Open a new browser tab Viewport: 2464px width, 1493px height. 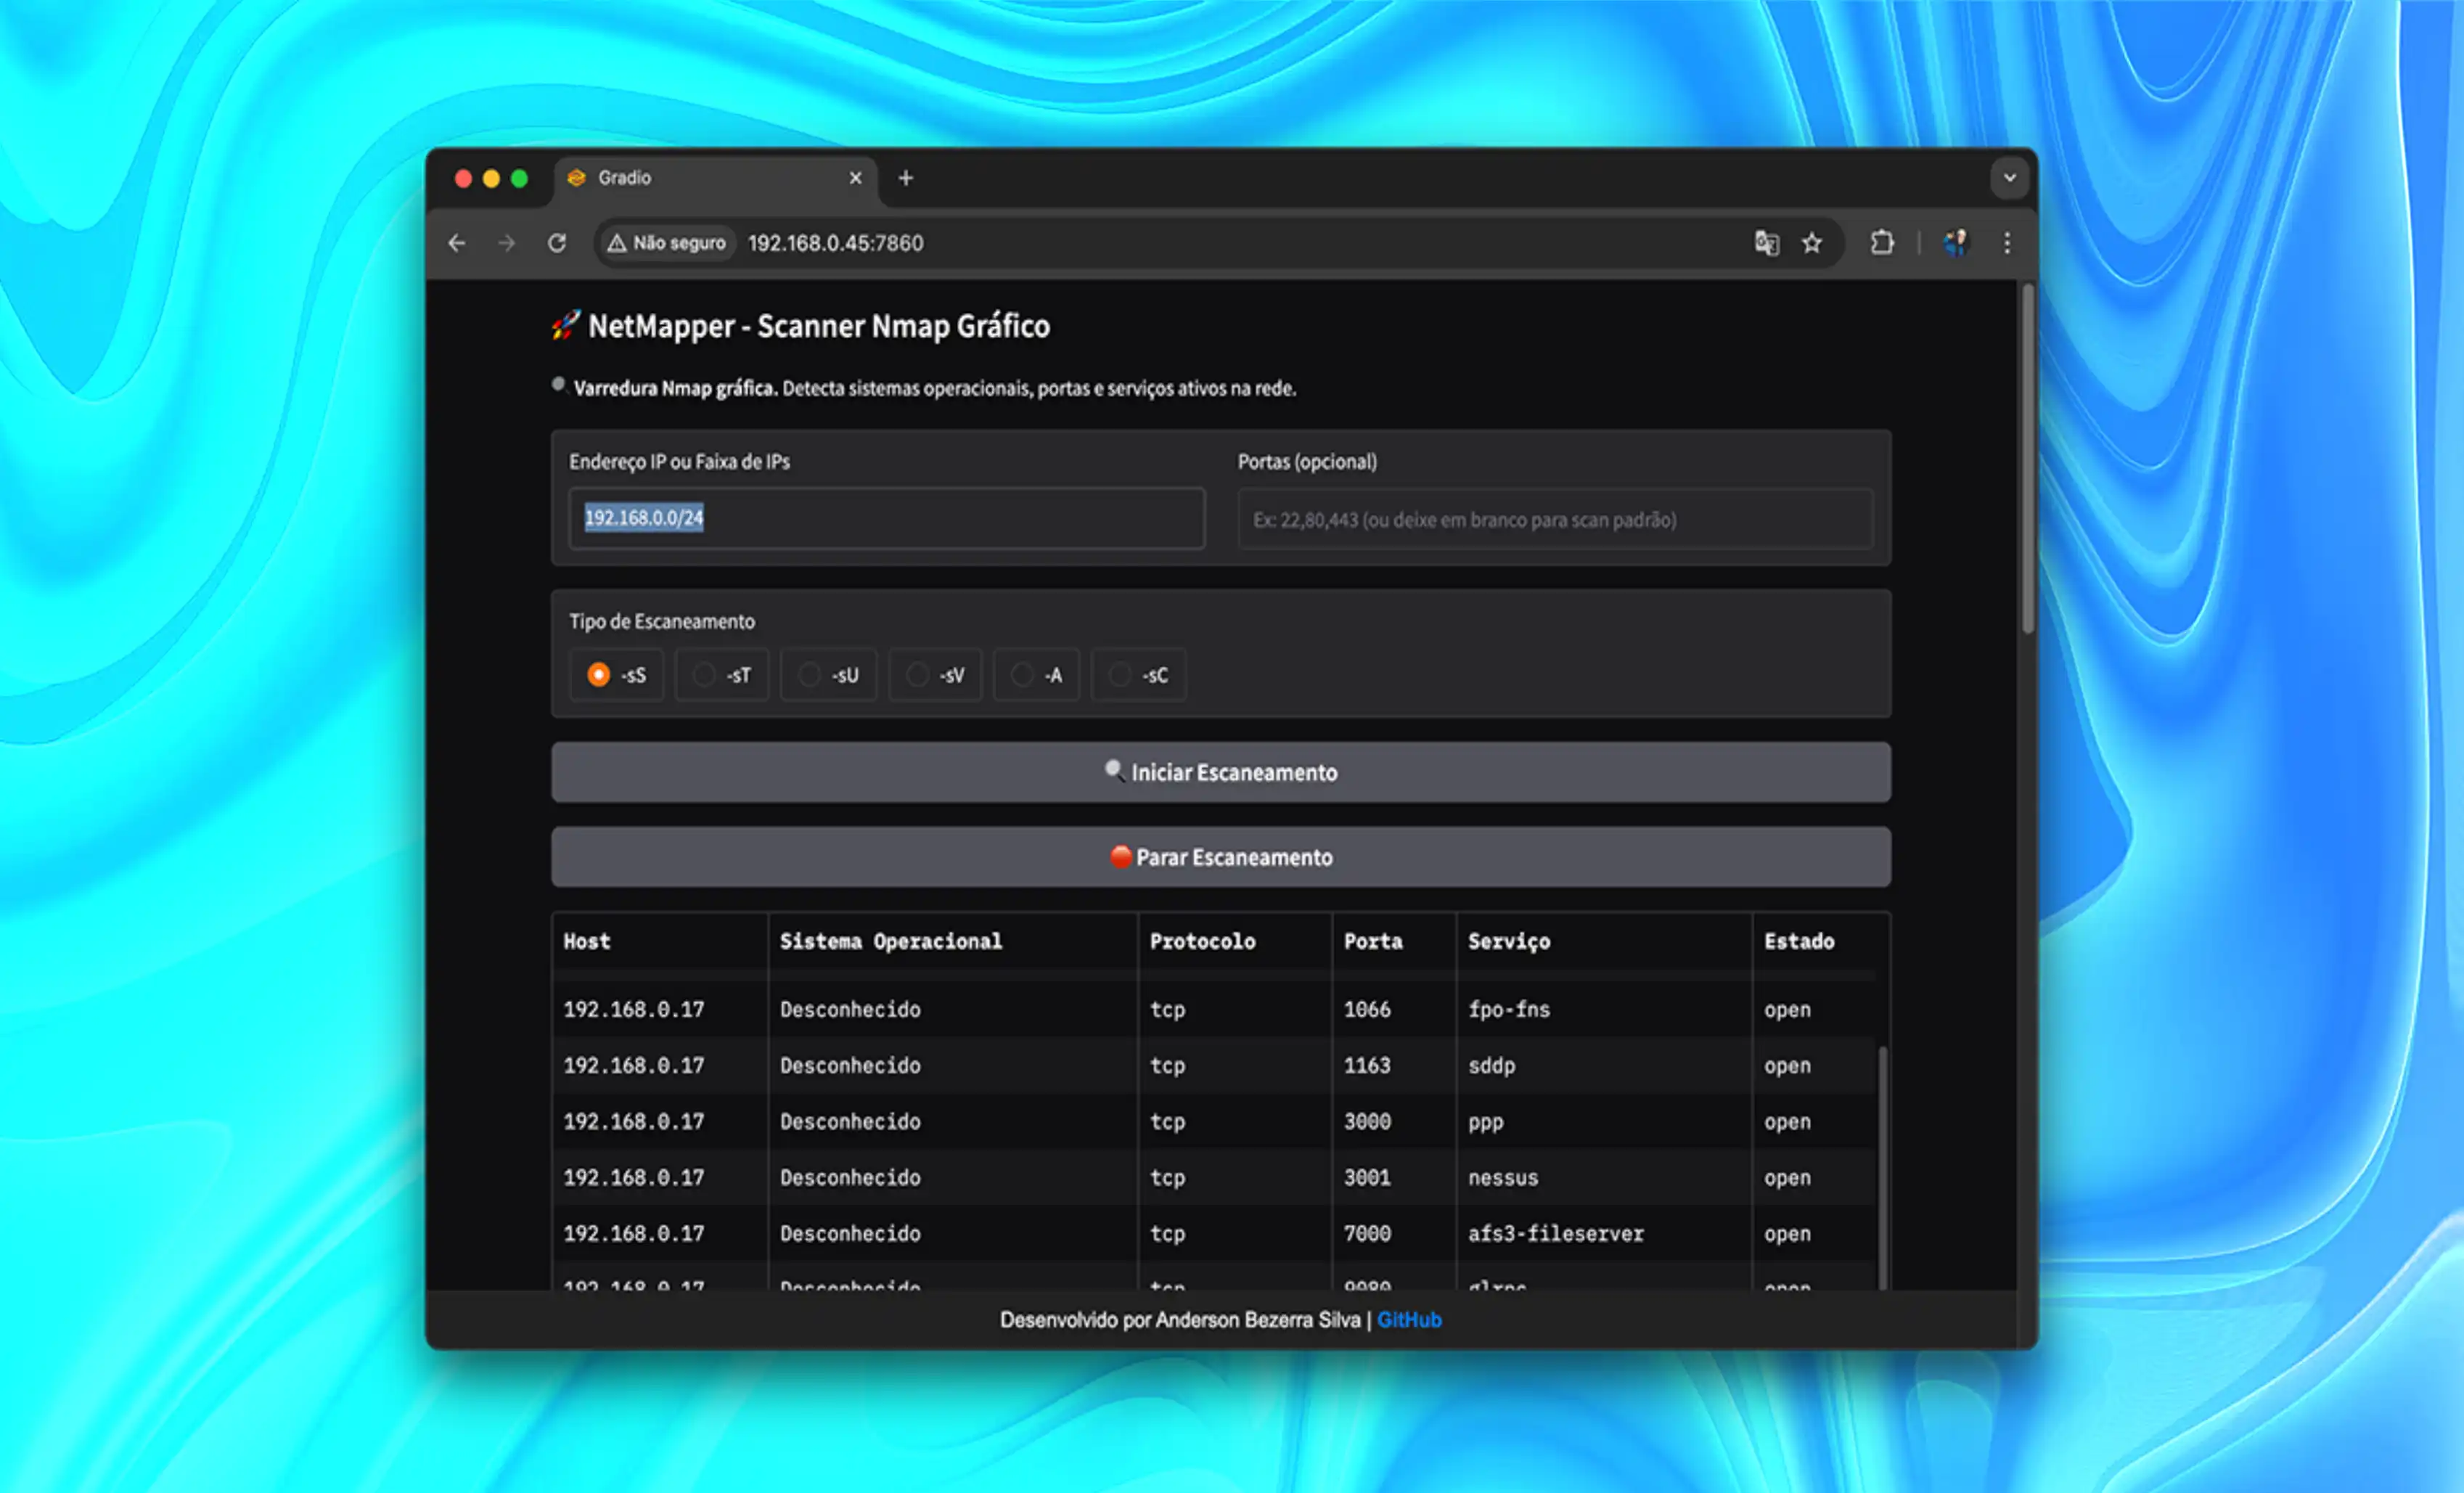click(905, 178)
